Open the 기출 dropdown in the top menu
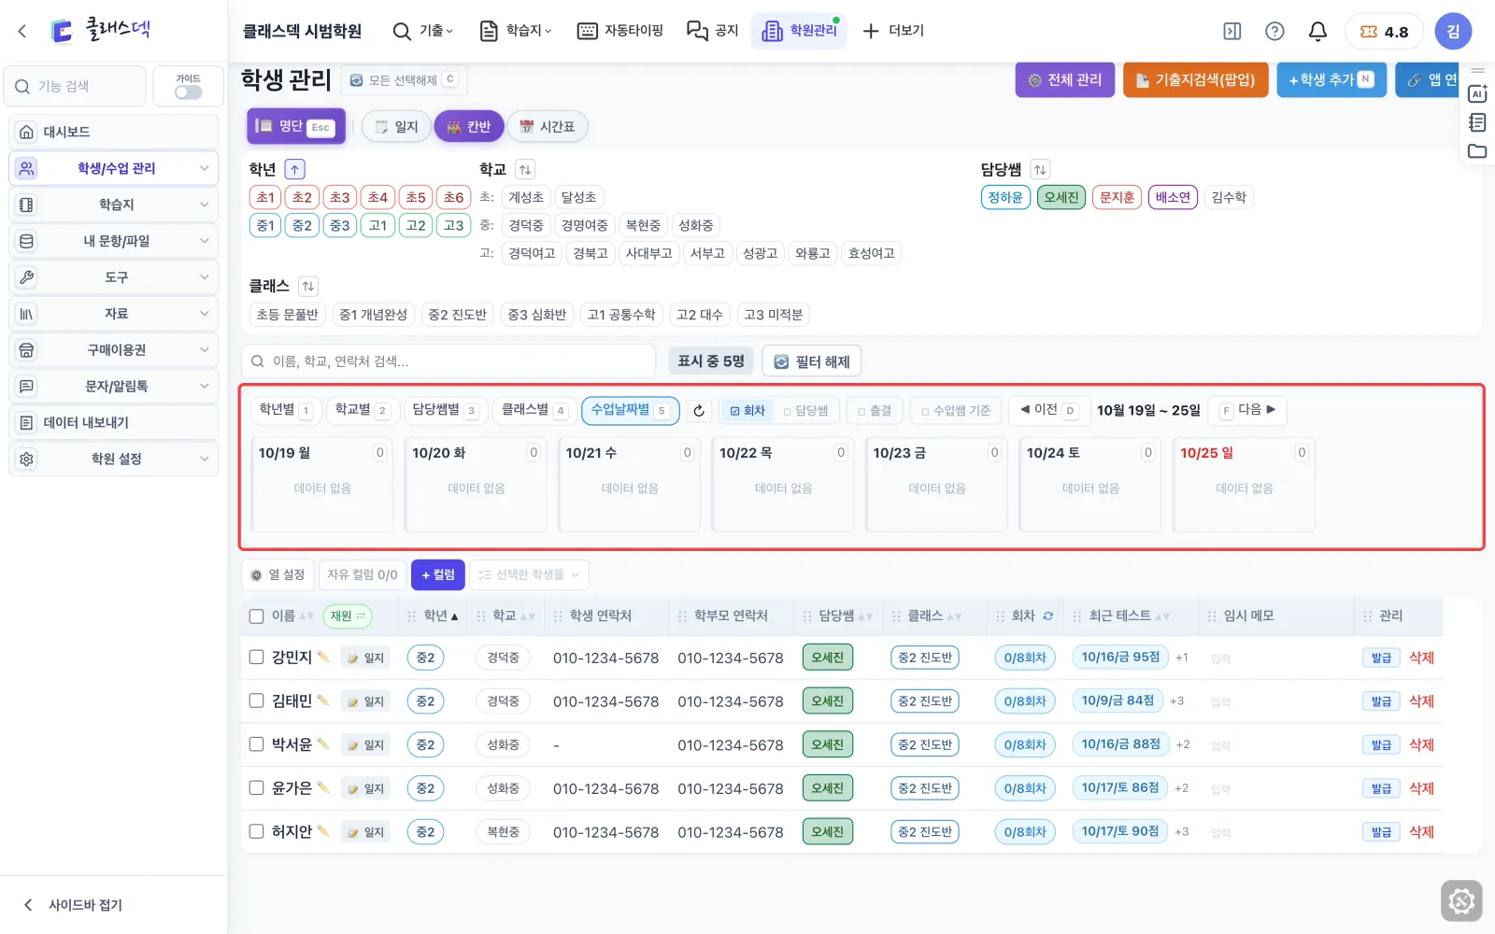The width and height of the screenshot is (1495, 934). pyautogui.click(x=423, y=31)
